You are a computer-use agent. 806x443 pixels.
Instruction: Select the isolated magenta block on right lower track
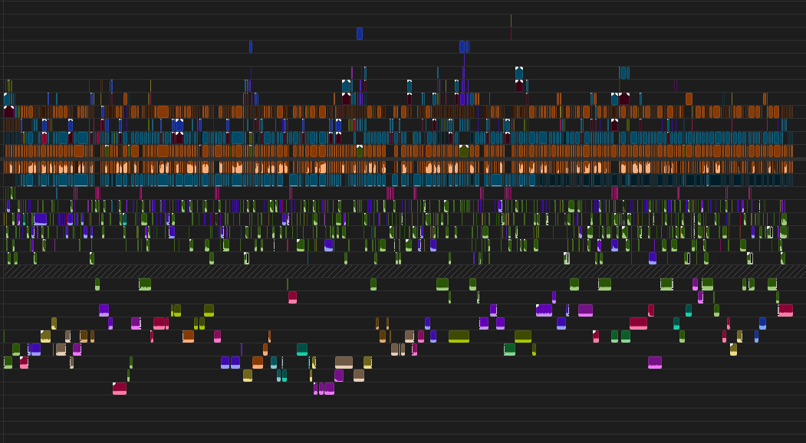click(x=655, y=363)
